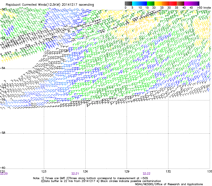Screen dimensions: 212x186
Task: Click the -56 latitude axis label
Action: tap(3, 99)
